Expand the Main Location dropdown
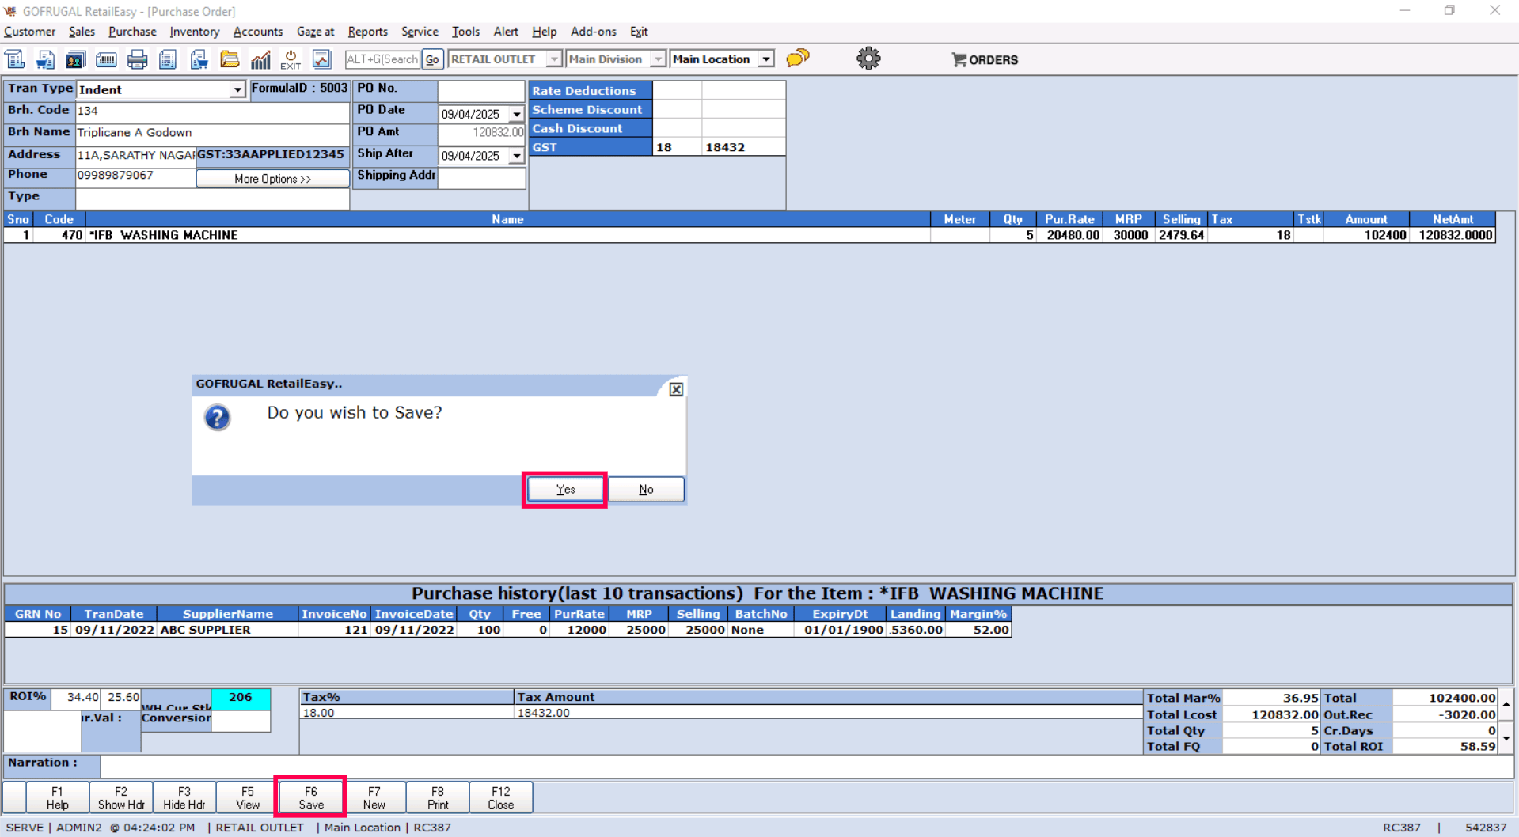The width and height of the screenshot is (1519, 837). click(x=765, y=59)
